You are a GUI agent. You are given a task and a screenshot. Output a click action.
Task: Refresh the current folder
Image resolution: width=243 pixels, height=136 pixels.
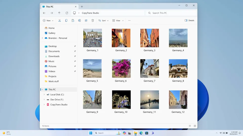tap(67, 13)
